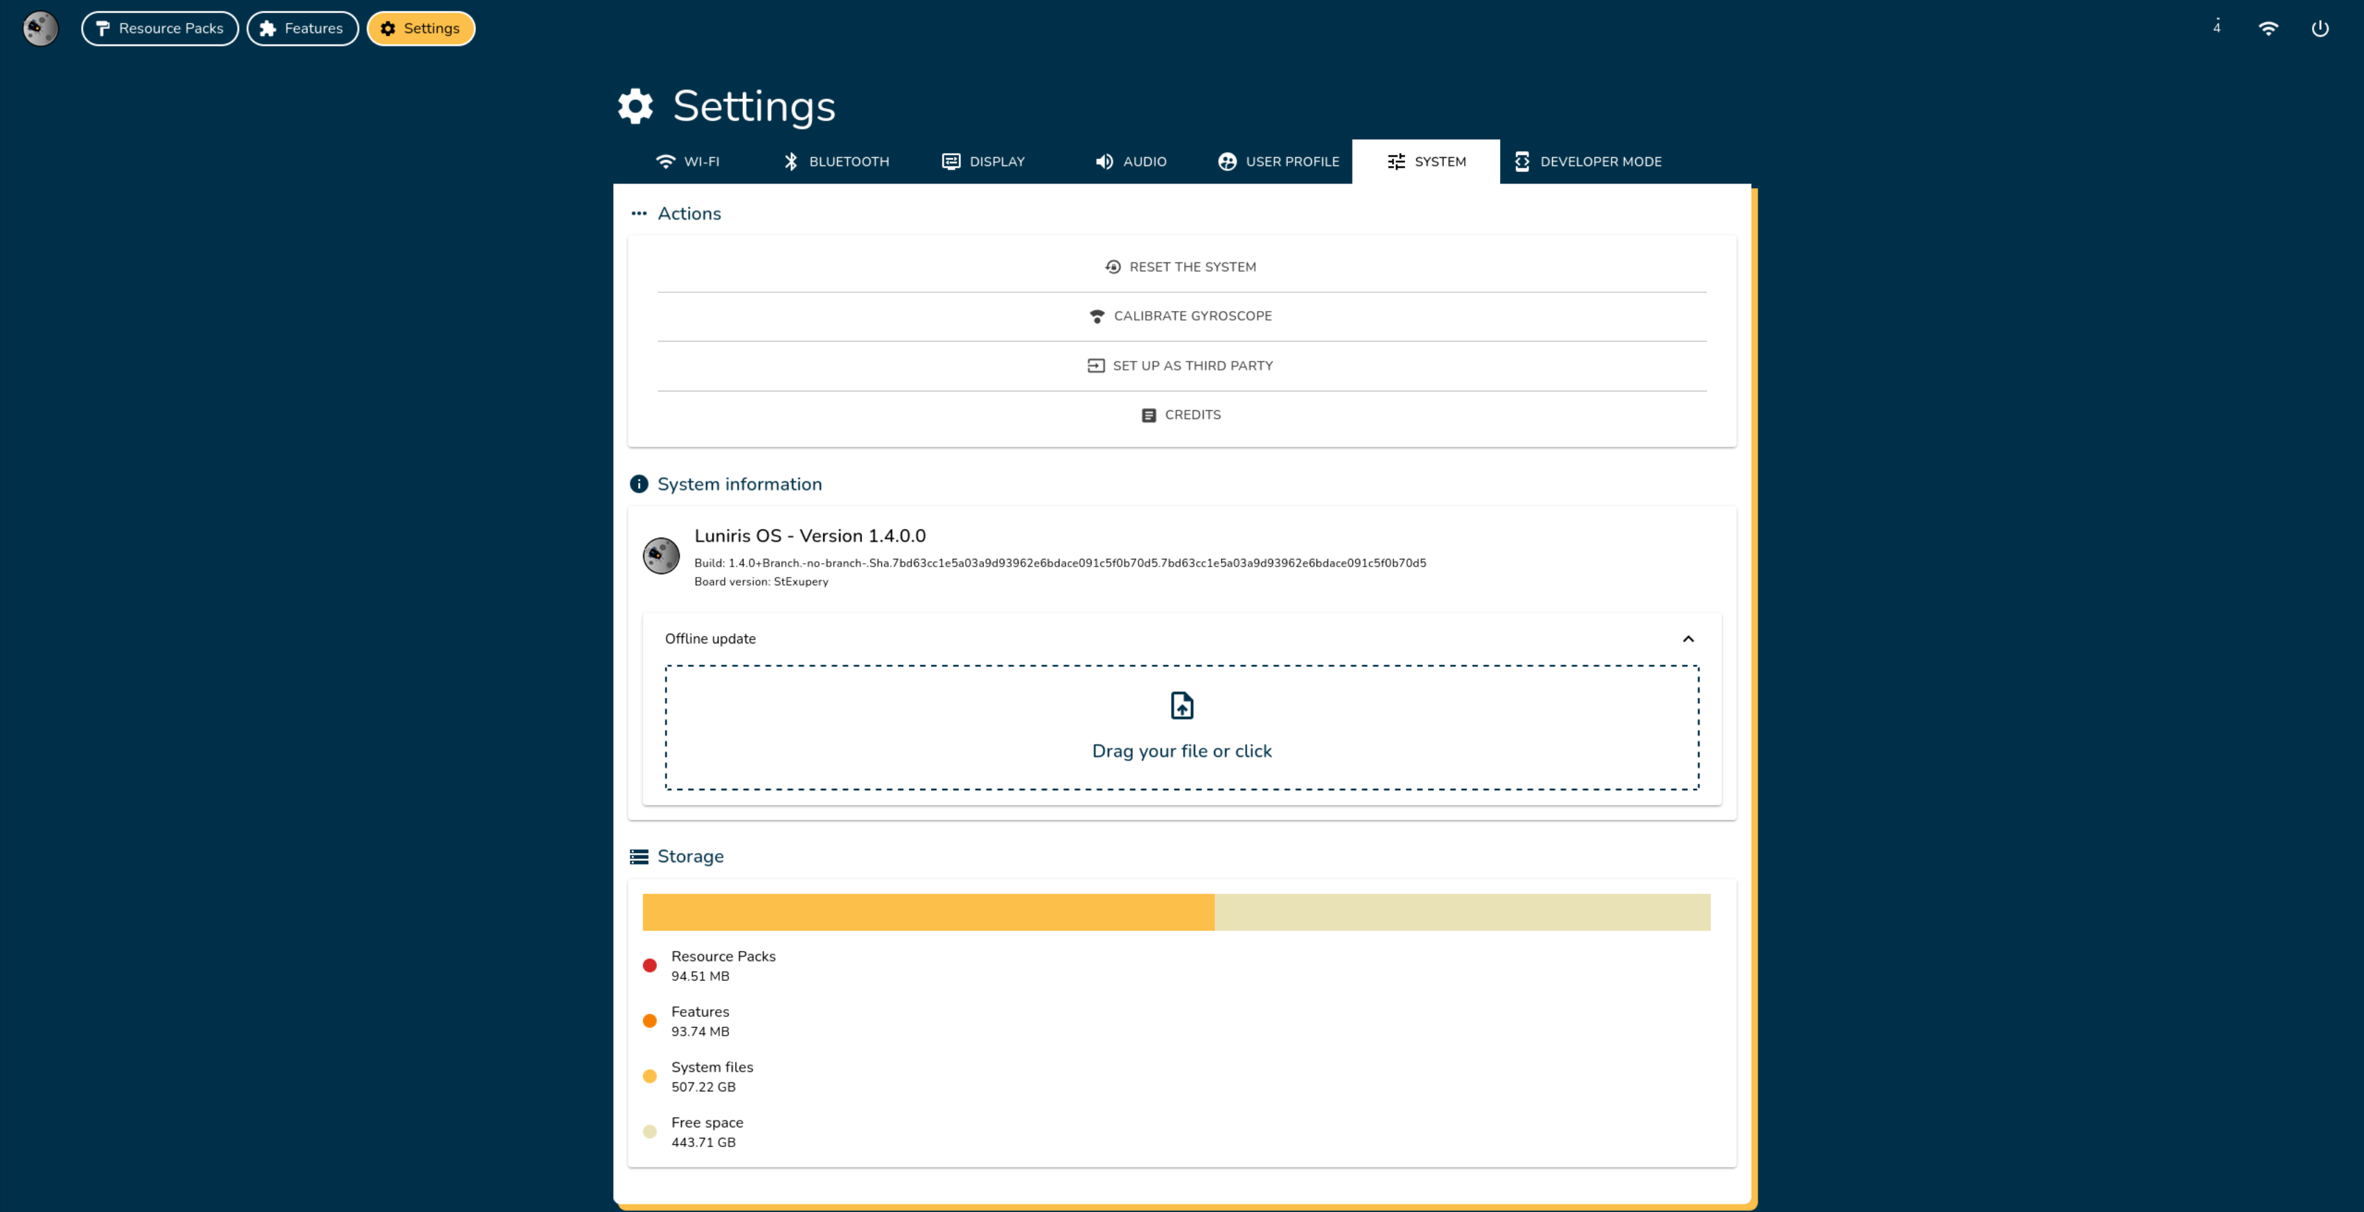Viewport: 2364px width, 1212px height.
Task: Open the Resource Packs page
Action: [159, 28]
